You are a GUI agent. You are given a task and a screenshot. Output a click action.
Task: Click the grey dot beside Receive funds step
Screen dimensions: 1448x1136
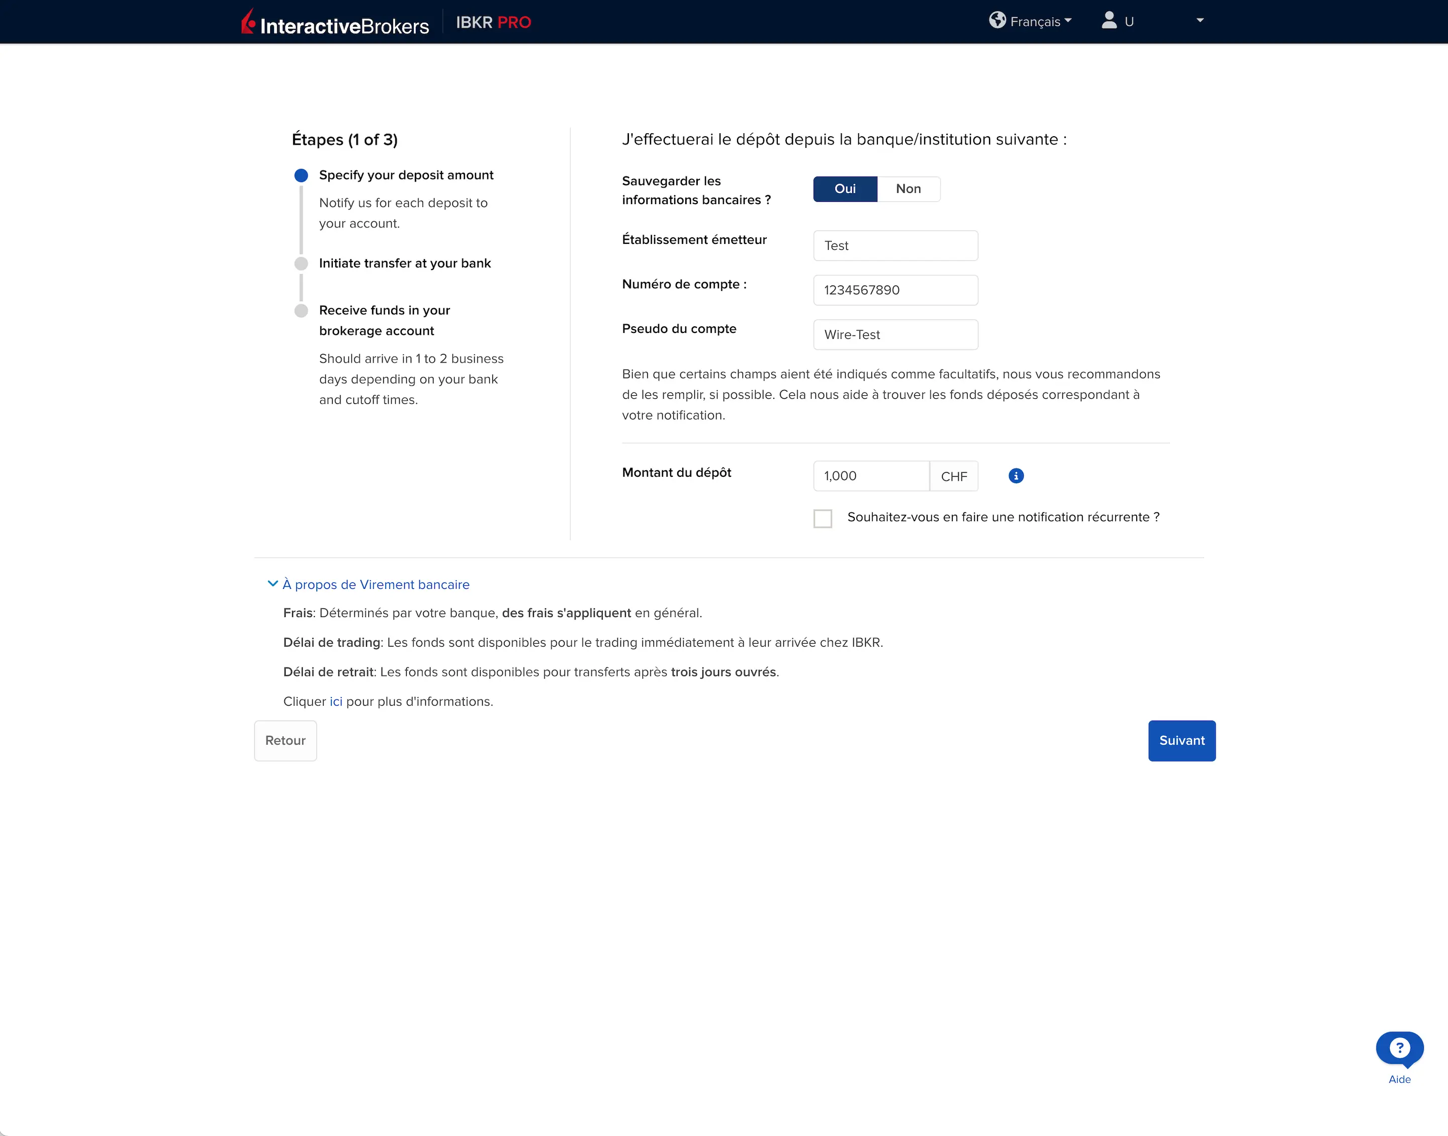tap(301, 311)
